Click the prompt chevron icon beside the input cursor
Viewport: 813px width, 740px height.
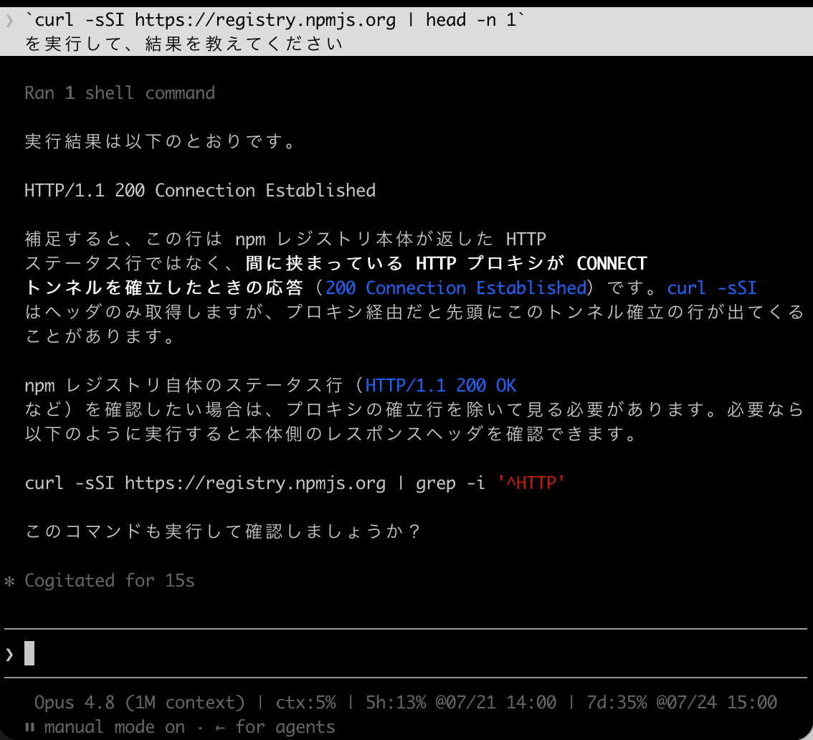click(x=9, y=655)
